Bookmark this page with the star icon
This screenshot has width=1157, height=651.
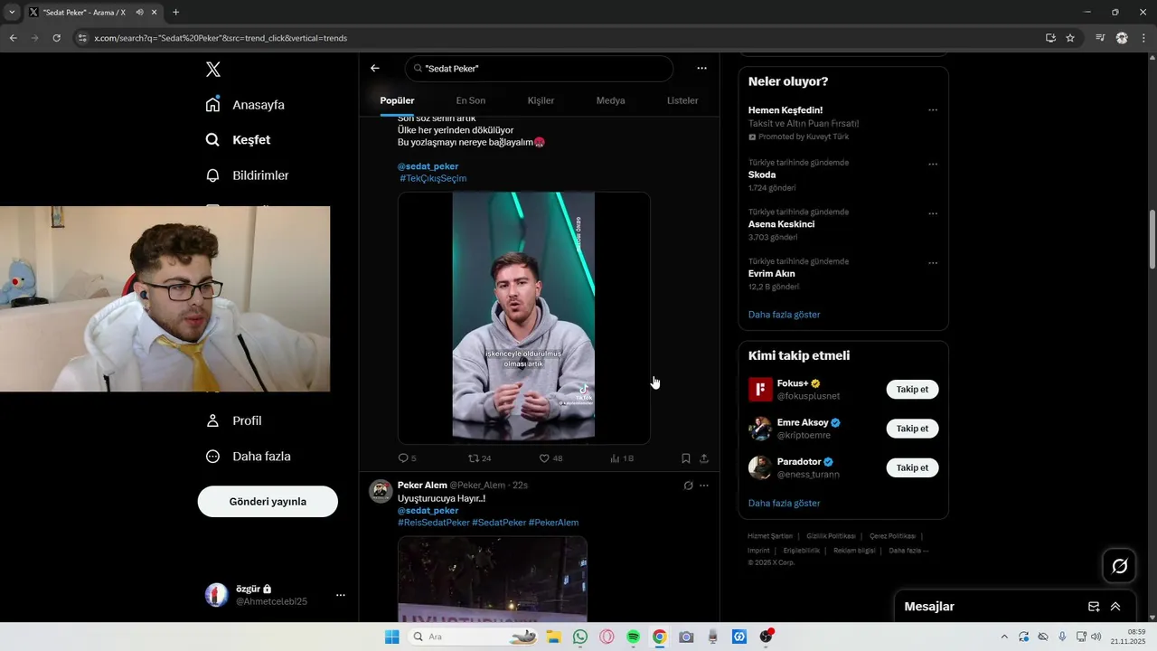(x=1070, y=38)
